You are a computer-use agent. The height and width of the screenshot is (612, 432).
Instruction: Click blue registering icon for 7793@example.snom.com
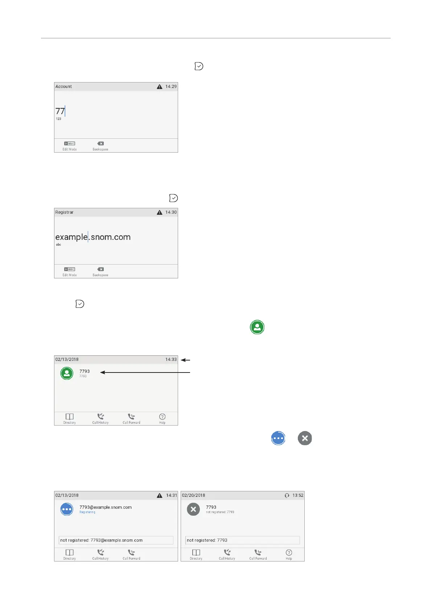[67, 509]
